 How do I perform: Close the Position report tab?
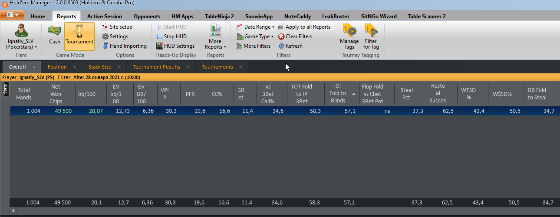point(75,67)
